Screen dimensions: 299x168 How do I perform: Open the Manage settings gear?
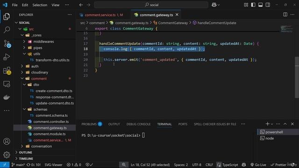click(7, 154)
